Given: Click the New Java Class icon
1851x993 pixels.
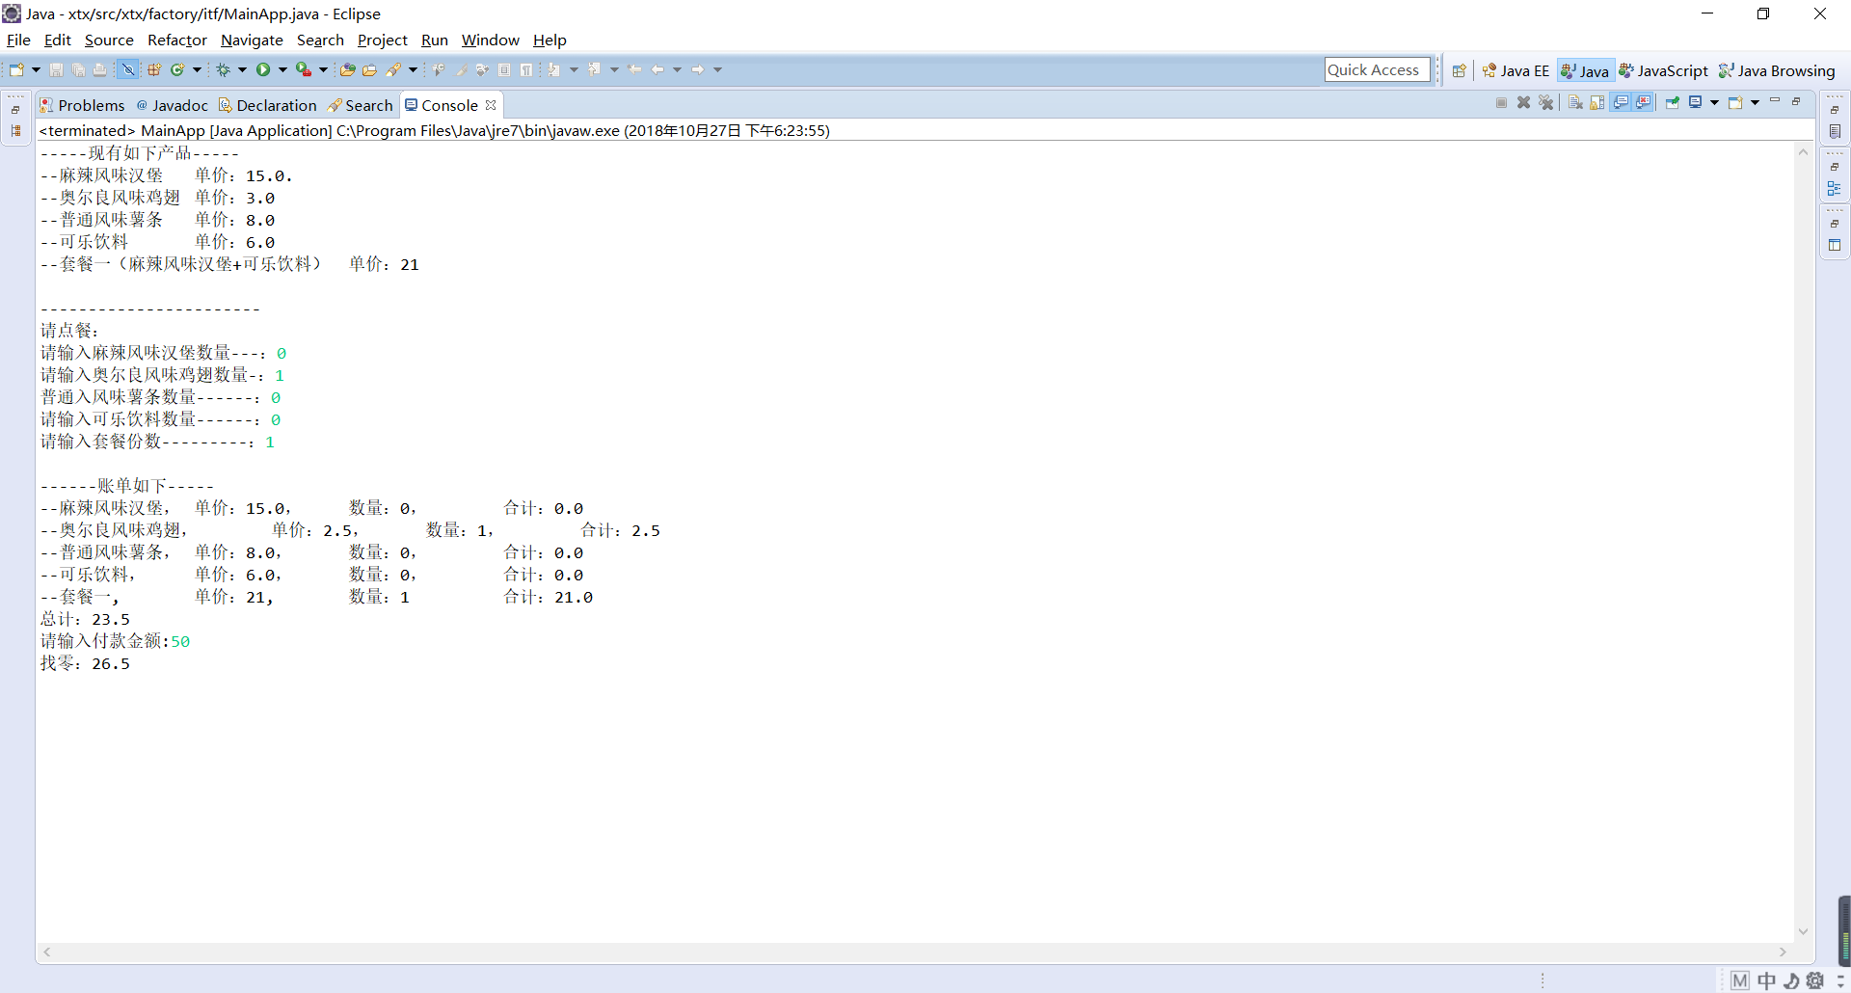Looking at the screenshot, I should [x=177, y=69].
